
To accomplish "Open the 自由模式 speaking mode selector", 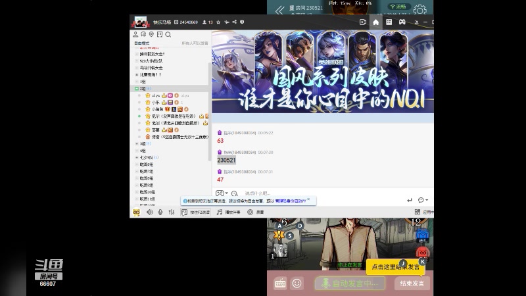I will (141, 43).
